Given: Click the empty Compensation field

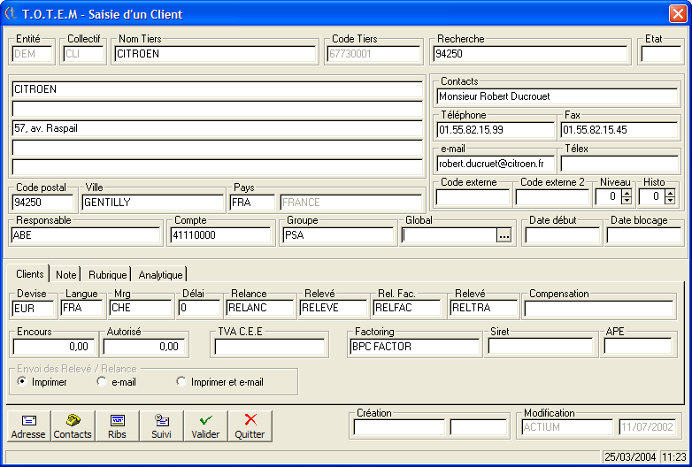Looking at the screenshot, I should pos(599,308).
